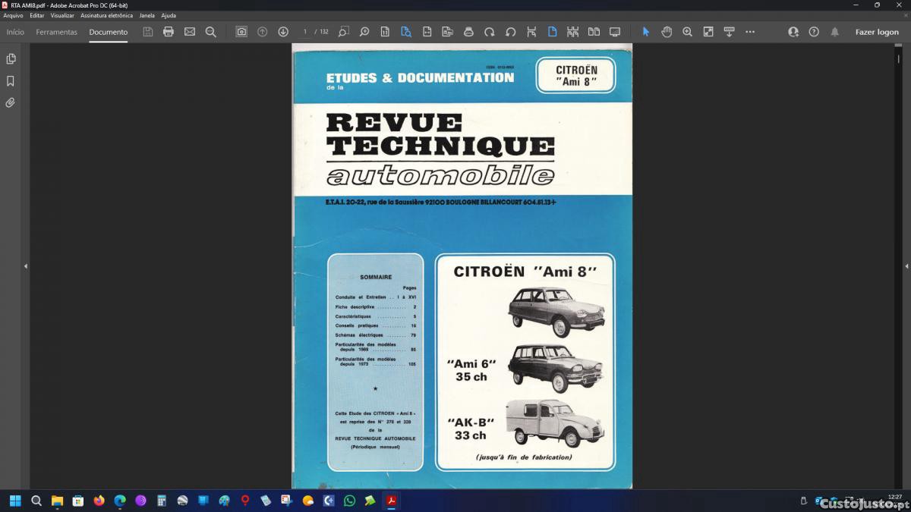Expand the right tools pane arrow
Viewport: 911px width, 512px height.
pos(906,266)
